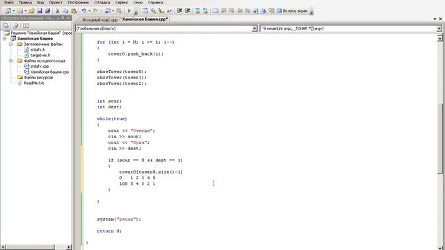
Task: Collapse the Заголовочные файлы folder
Action: coord(11,44)
